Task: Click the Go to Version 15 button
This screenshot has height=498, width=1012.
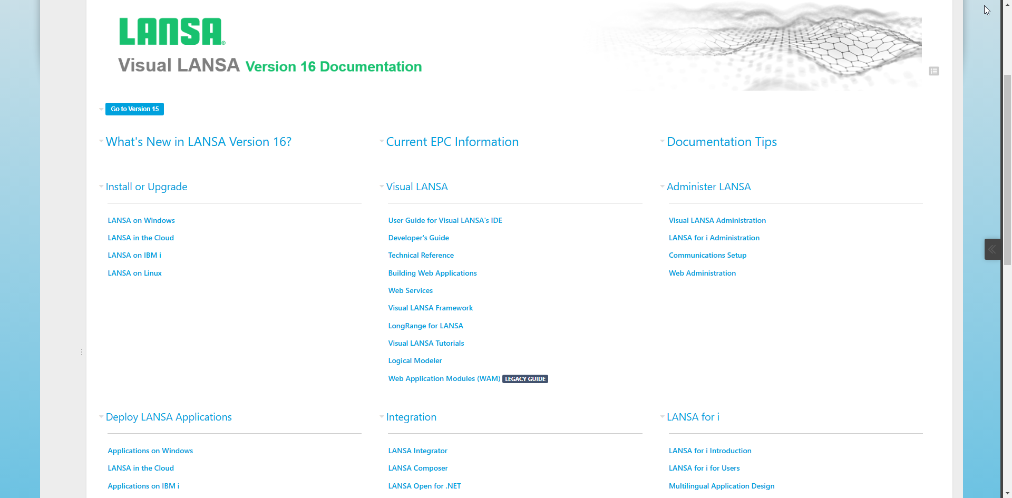Action: pyautogui.click(x=134, y=109)
